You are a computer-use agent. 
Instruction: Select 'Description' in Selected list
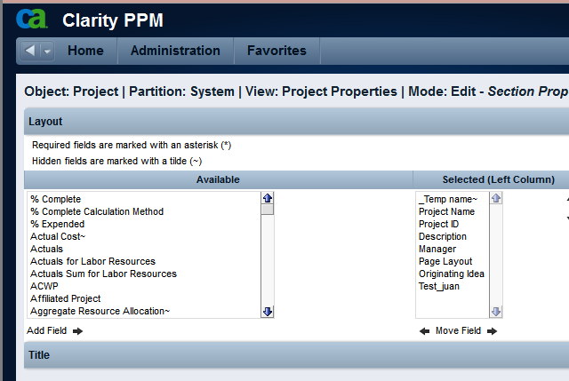(x=443, y=236)
